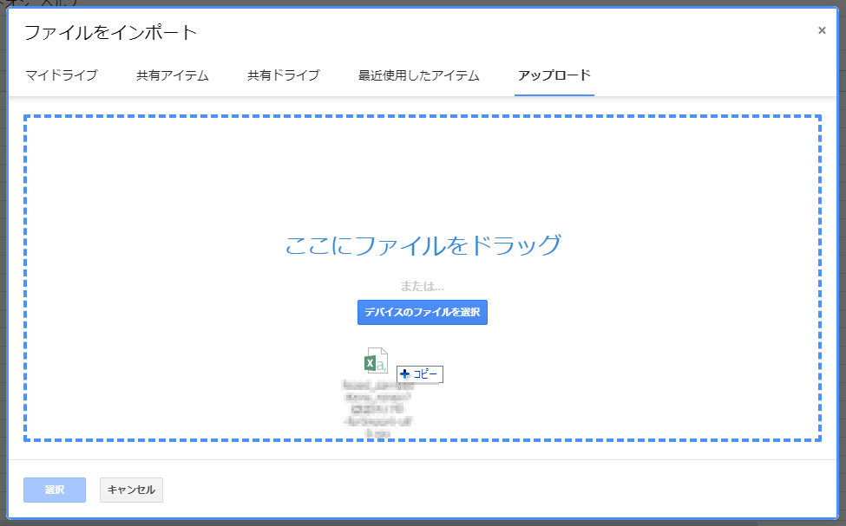Viewport: 846px width, 526px height.
Task: Click the コピー drag indicator
Action: pyautogui.click(x=419, y=374)
